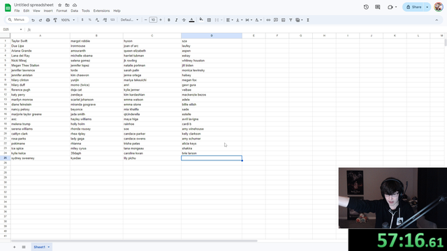Open the File menu

[x=17, y=11]
